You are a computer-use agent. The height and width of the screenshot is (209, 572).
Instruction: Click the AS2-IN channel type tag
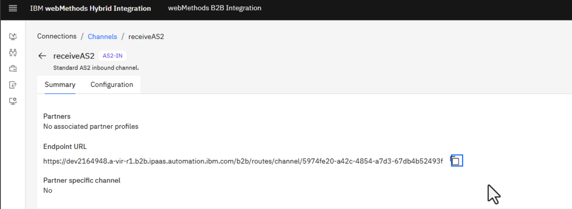112,56
